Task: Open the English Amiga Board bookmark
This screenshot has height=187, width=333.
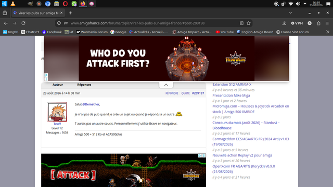Action: (x=255, y=32)
